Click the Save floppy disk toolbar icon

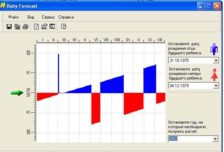[9, 27]
